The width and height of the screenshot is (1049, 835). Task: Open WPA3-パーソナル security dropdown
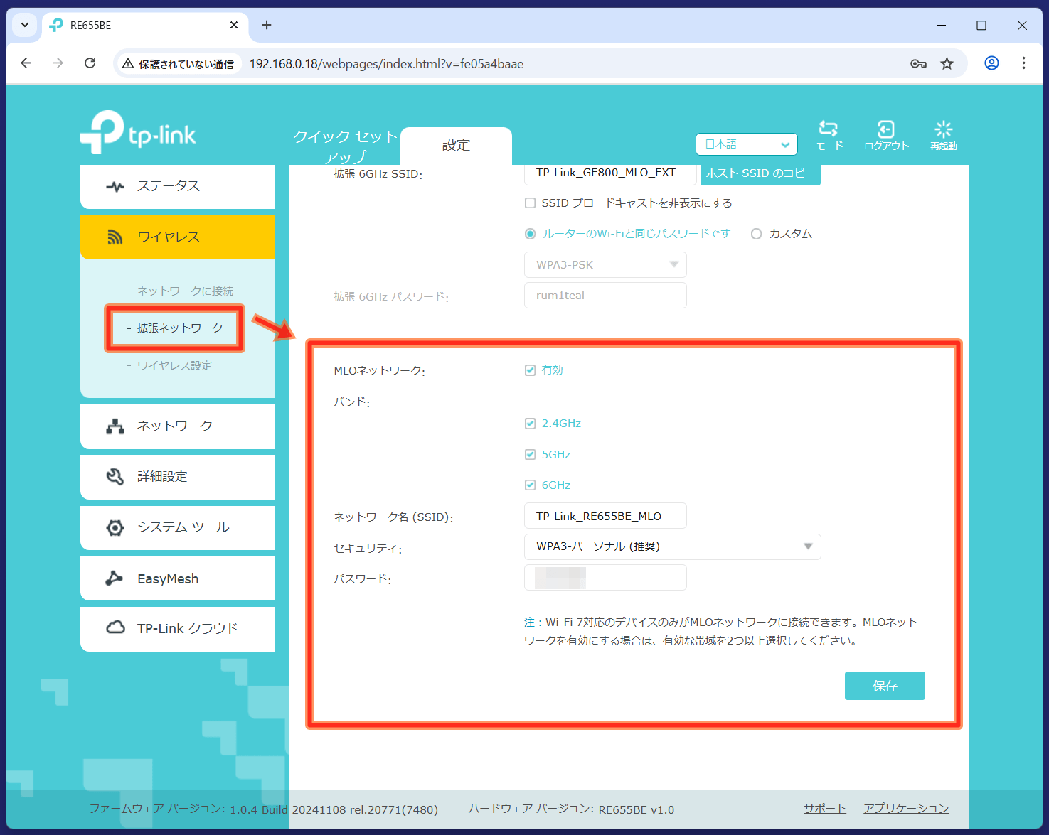(x=672, y=546)
